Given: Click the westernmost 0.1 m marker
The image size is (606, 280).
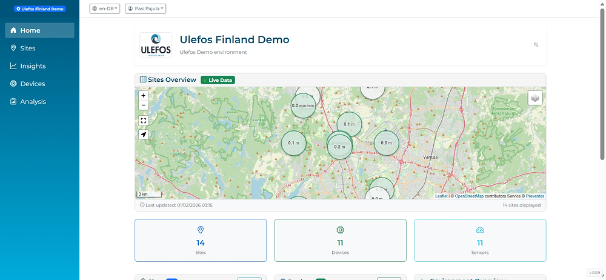Looking at the screenshot, I should click(x=294, y=143).
